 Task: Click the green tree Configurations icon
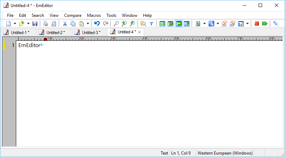pos(198,24)
